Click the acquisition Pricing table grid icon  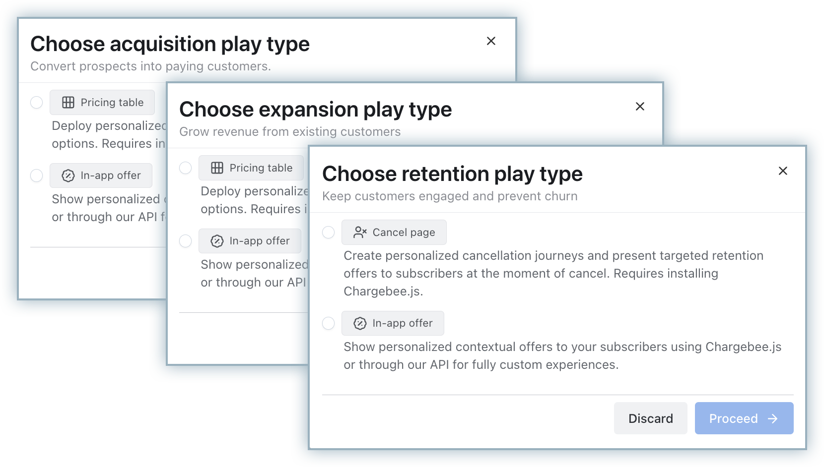click(68, 103)
